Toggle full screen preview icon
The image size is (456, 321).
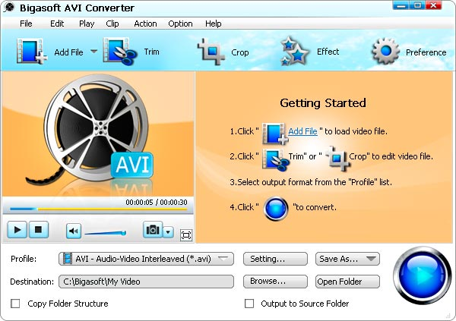point(186,235)
